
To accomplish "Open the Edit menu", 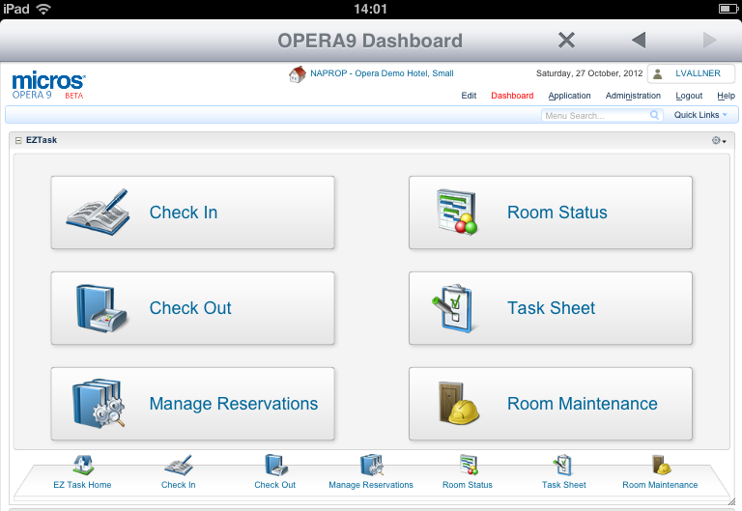I will tap(469, 96).
